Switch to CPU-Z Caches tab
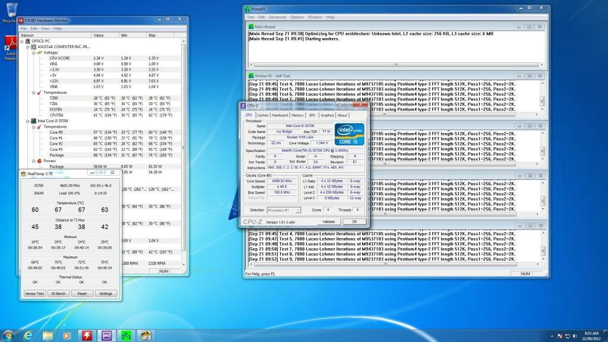The height and width of the screenshot is (342, 608). coord(262,115)
